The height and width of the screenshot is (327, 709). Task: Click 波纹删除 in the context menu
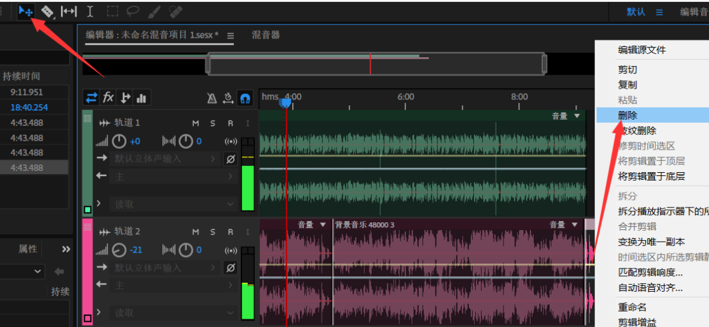[x=637, y=131]
